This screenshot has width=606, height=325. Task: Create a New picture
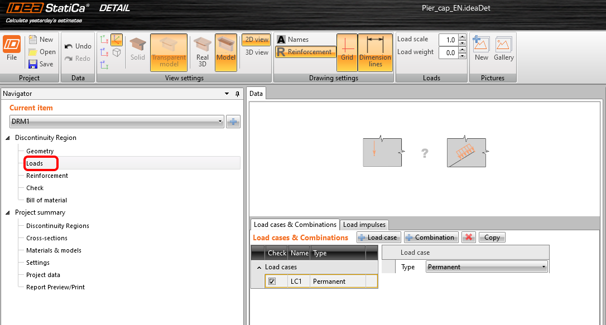[481, 49]
